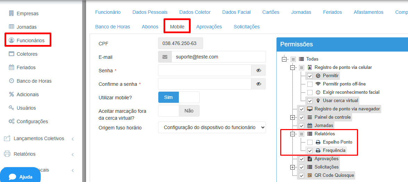The image size is (408, 182).
Task: Click the Feriados calendar icon in sidebar
Action: pyautogui.click(x=11, y=67)
